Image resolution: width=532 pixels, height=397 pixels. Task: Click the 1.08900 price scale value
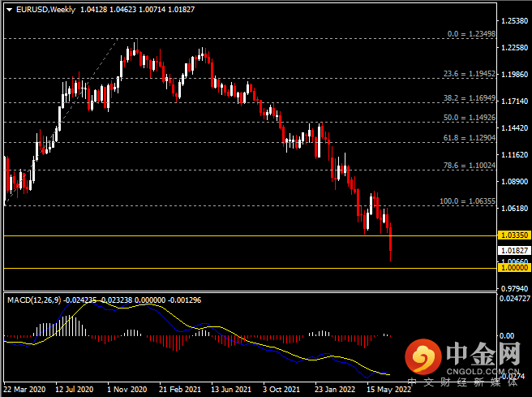coord(515,182)
